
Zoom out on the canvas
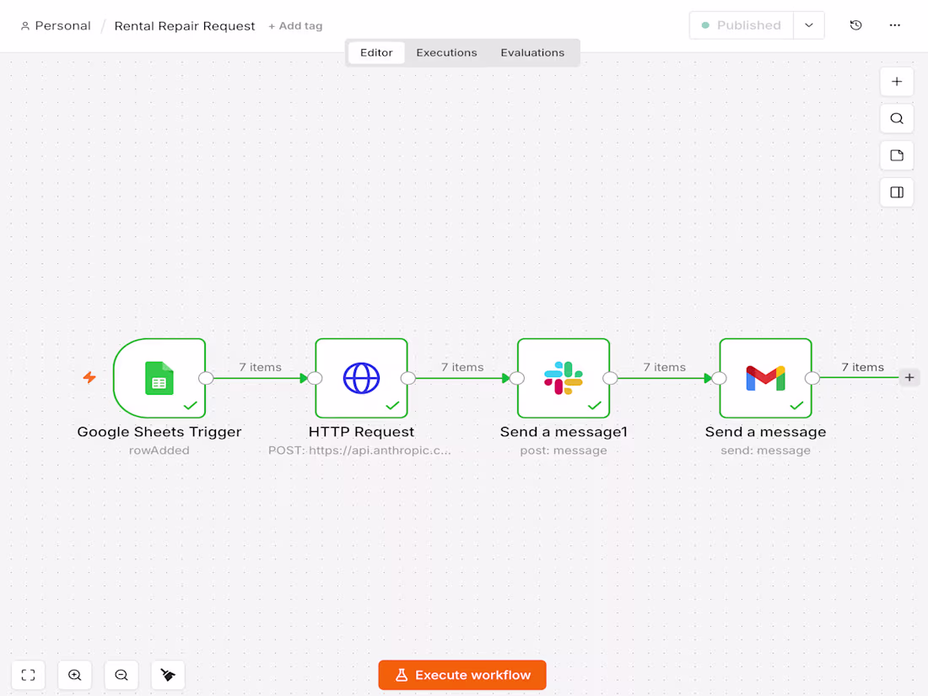point(121,675)
